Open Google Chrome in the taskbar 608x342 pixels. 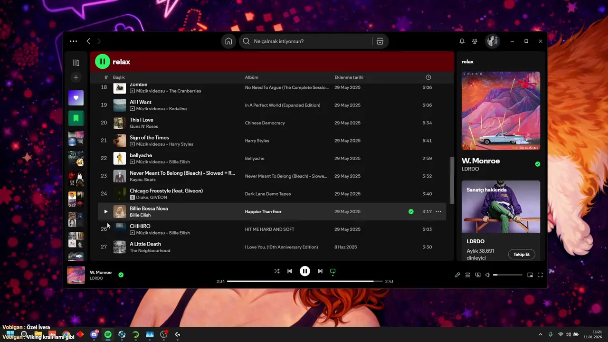[x=66, y=334]
